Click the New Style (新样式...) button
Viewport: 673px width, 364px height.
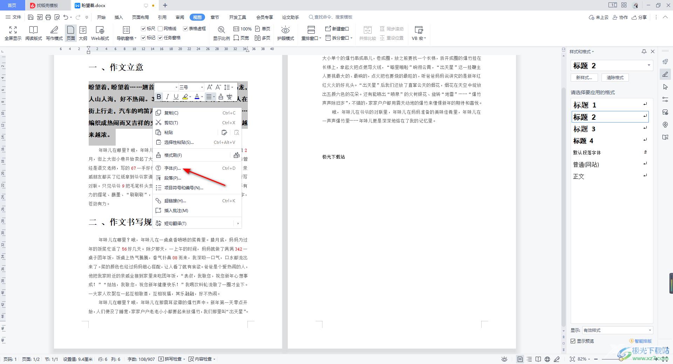(x=584, y=78)
